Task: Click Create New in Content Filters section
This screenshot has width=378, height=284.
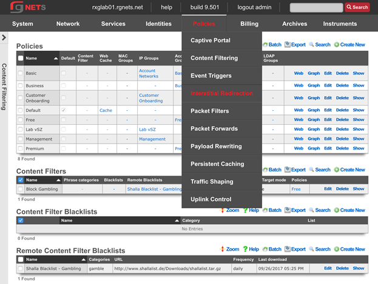Action: coord(349,170)
